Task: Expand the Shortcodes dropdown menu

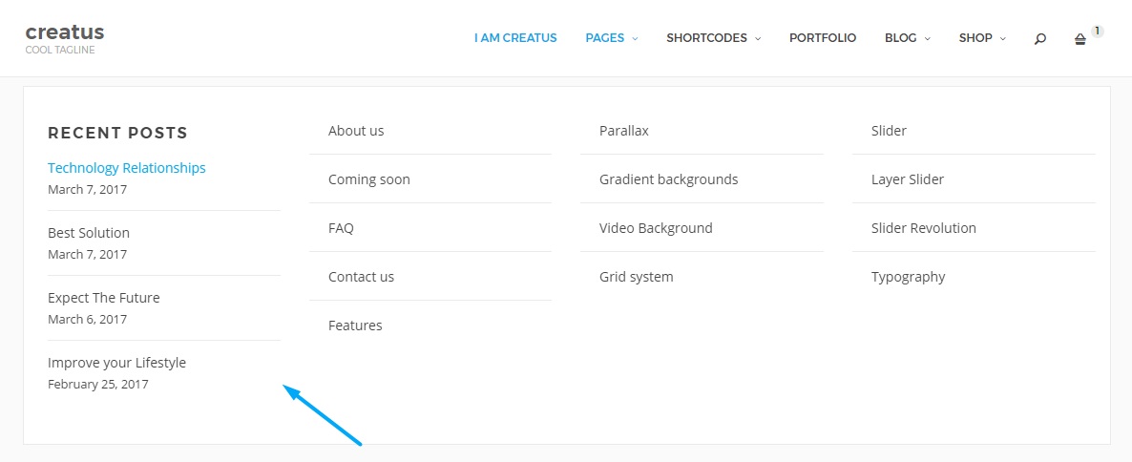Action: pyautogui.click(x=713, y=38)
